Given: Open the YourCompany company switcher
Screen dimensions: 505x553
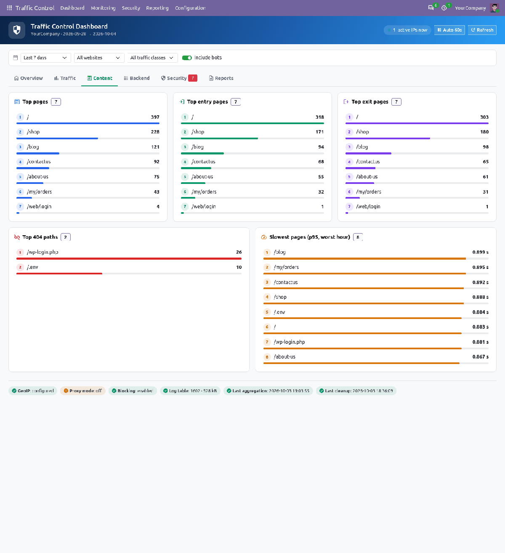Looking at the screenshot, I should [470, 8].
